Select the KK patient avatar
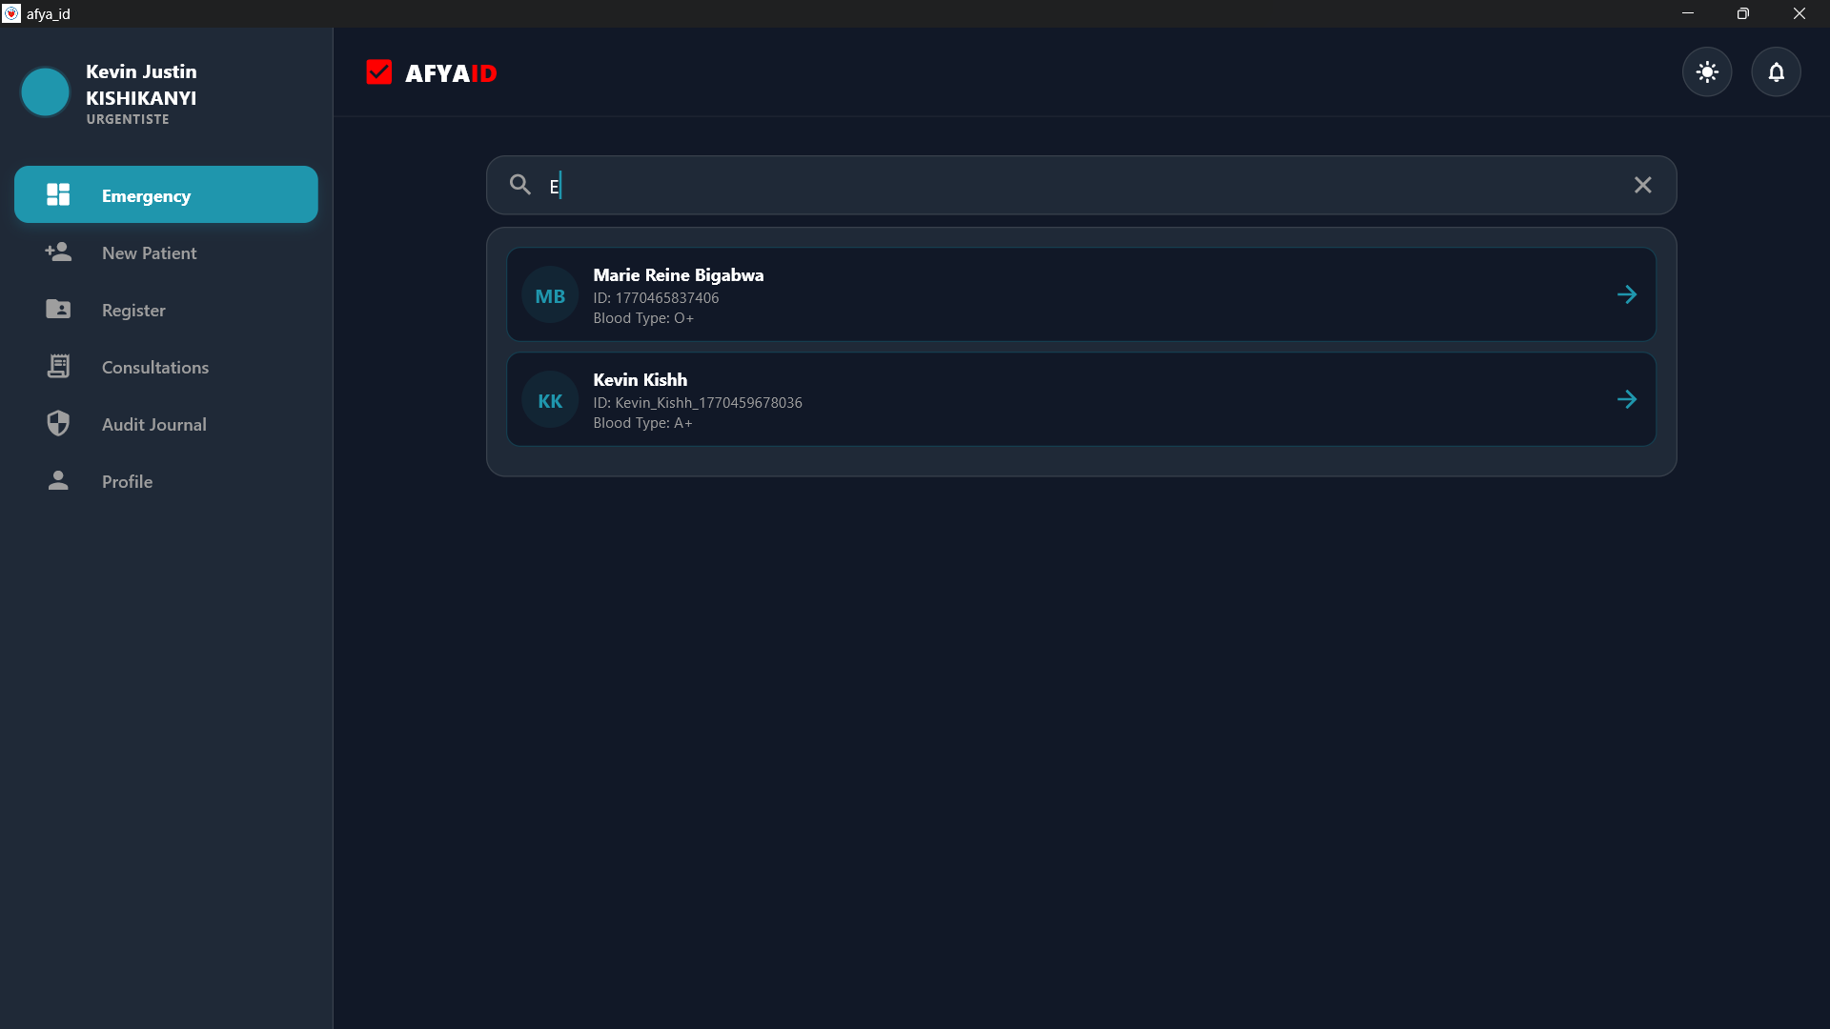This screenshot has width=1830, height=1029. tap(550, 400)
